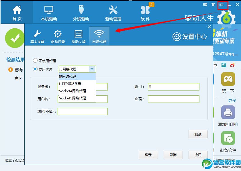Close the 设置中心 dialog
This screenshot has height=171, width=241.
pos(209,27)
